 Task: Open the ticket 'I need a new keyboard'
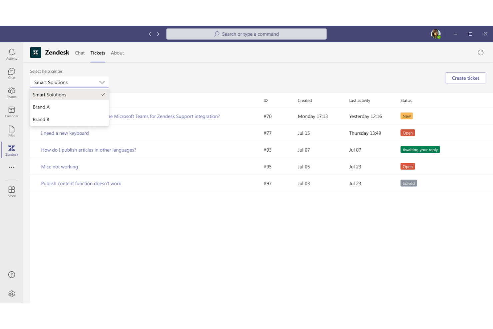coord(65,133)
